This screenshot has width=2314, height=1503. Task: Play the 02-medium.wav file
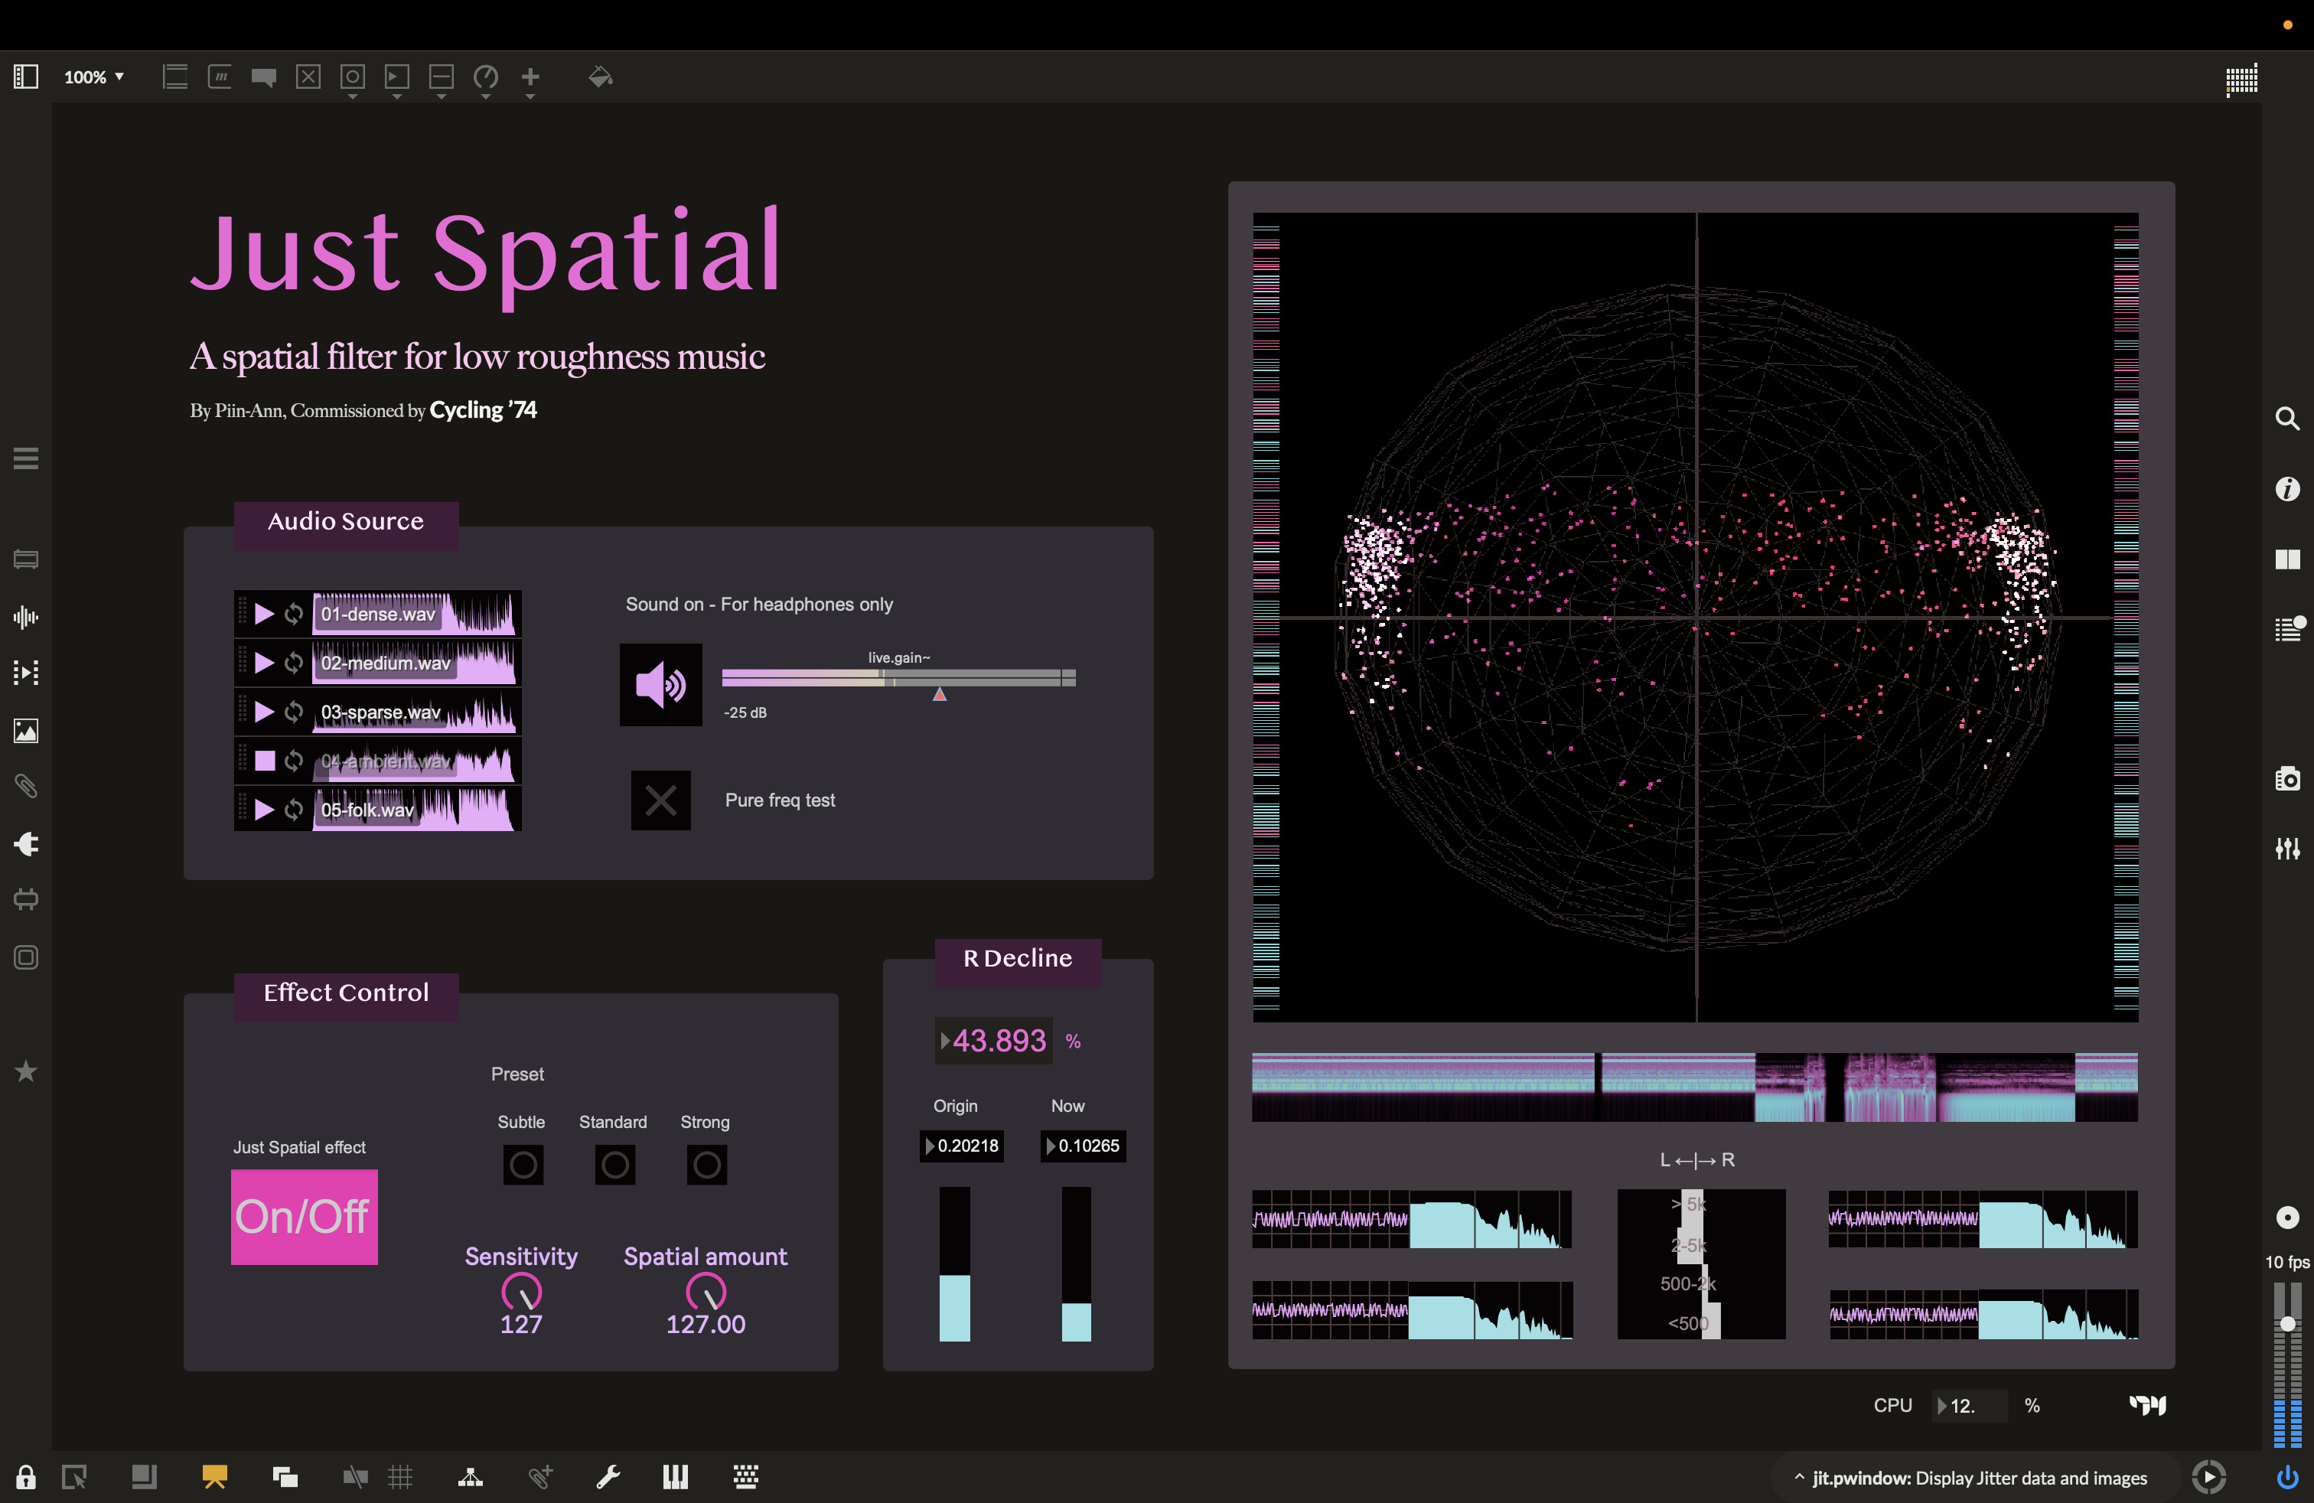[x=263, y=663]
